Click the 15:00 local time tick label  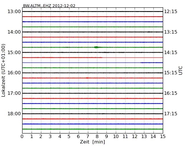[x=14, y=52]
